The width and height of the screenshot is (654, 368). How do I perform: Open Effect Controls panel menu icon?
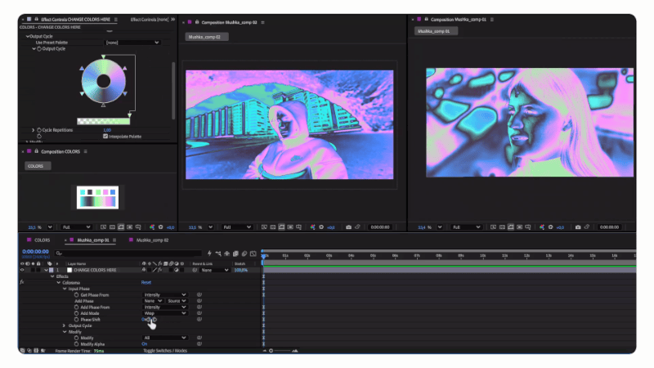(x=116, y=19)
